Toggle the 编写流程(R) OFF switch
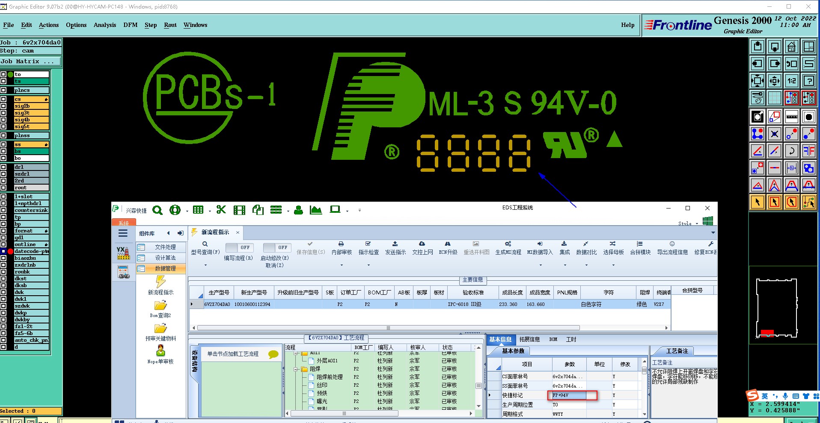Image resolution: width=820 pixels, height=423 pixels. point(240,247)
